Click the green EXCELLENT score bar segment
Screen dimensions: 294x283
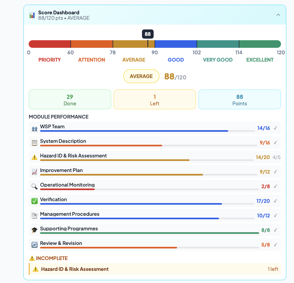point(260,44)
